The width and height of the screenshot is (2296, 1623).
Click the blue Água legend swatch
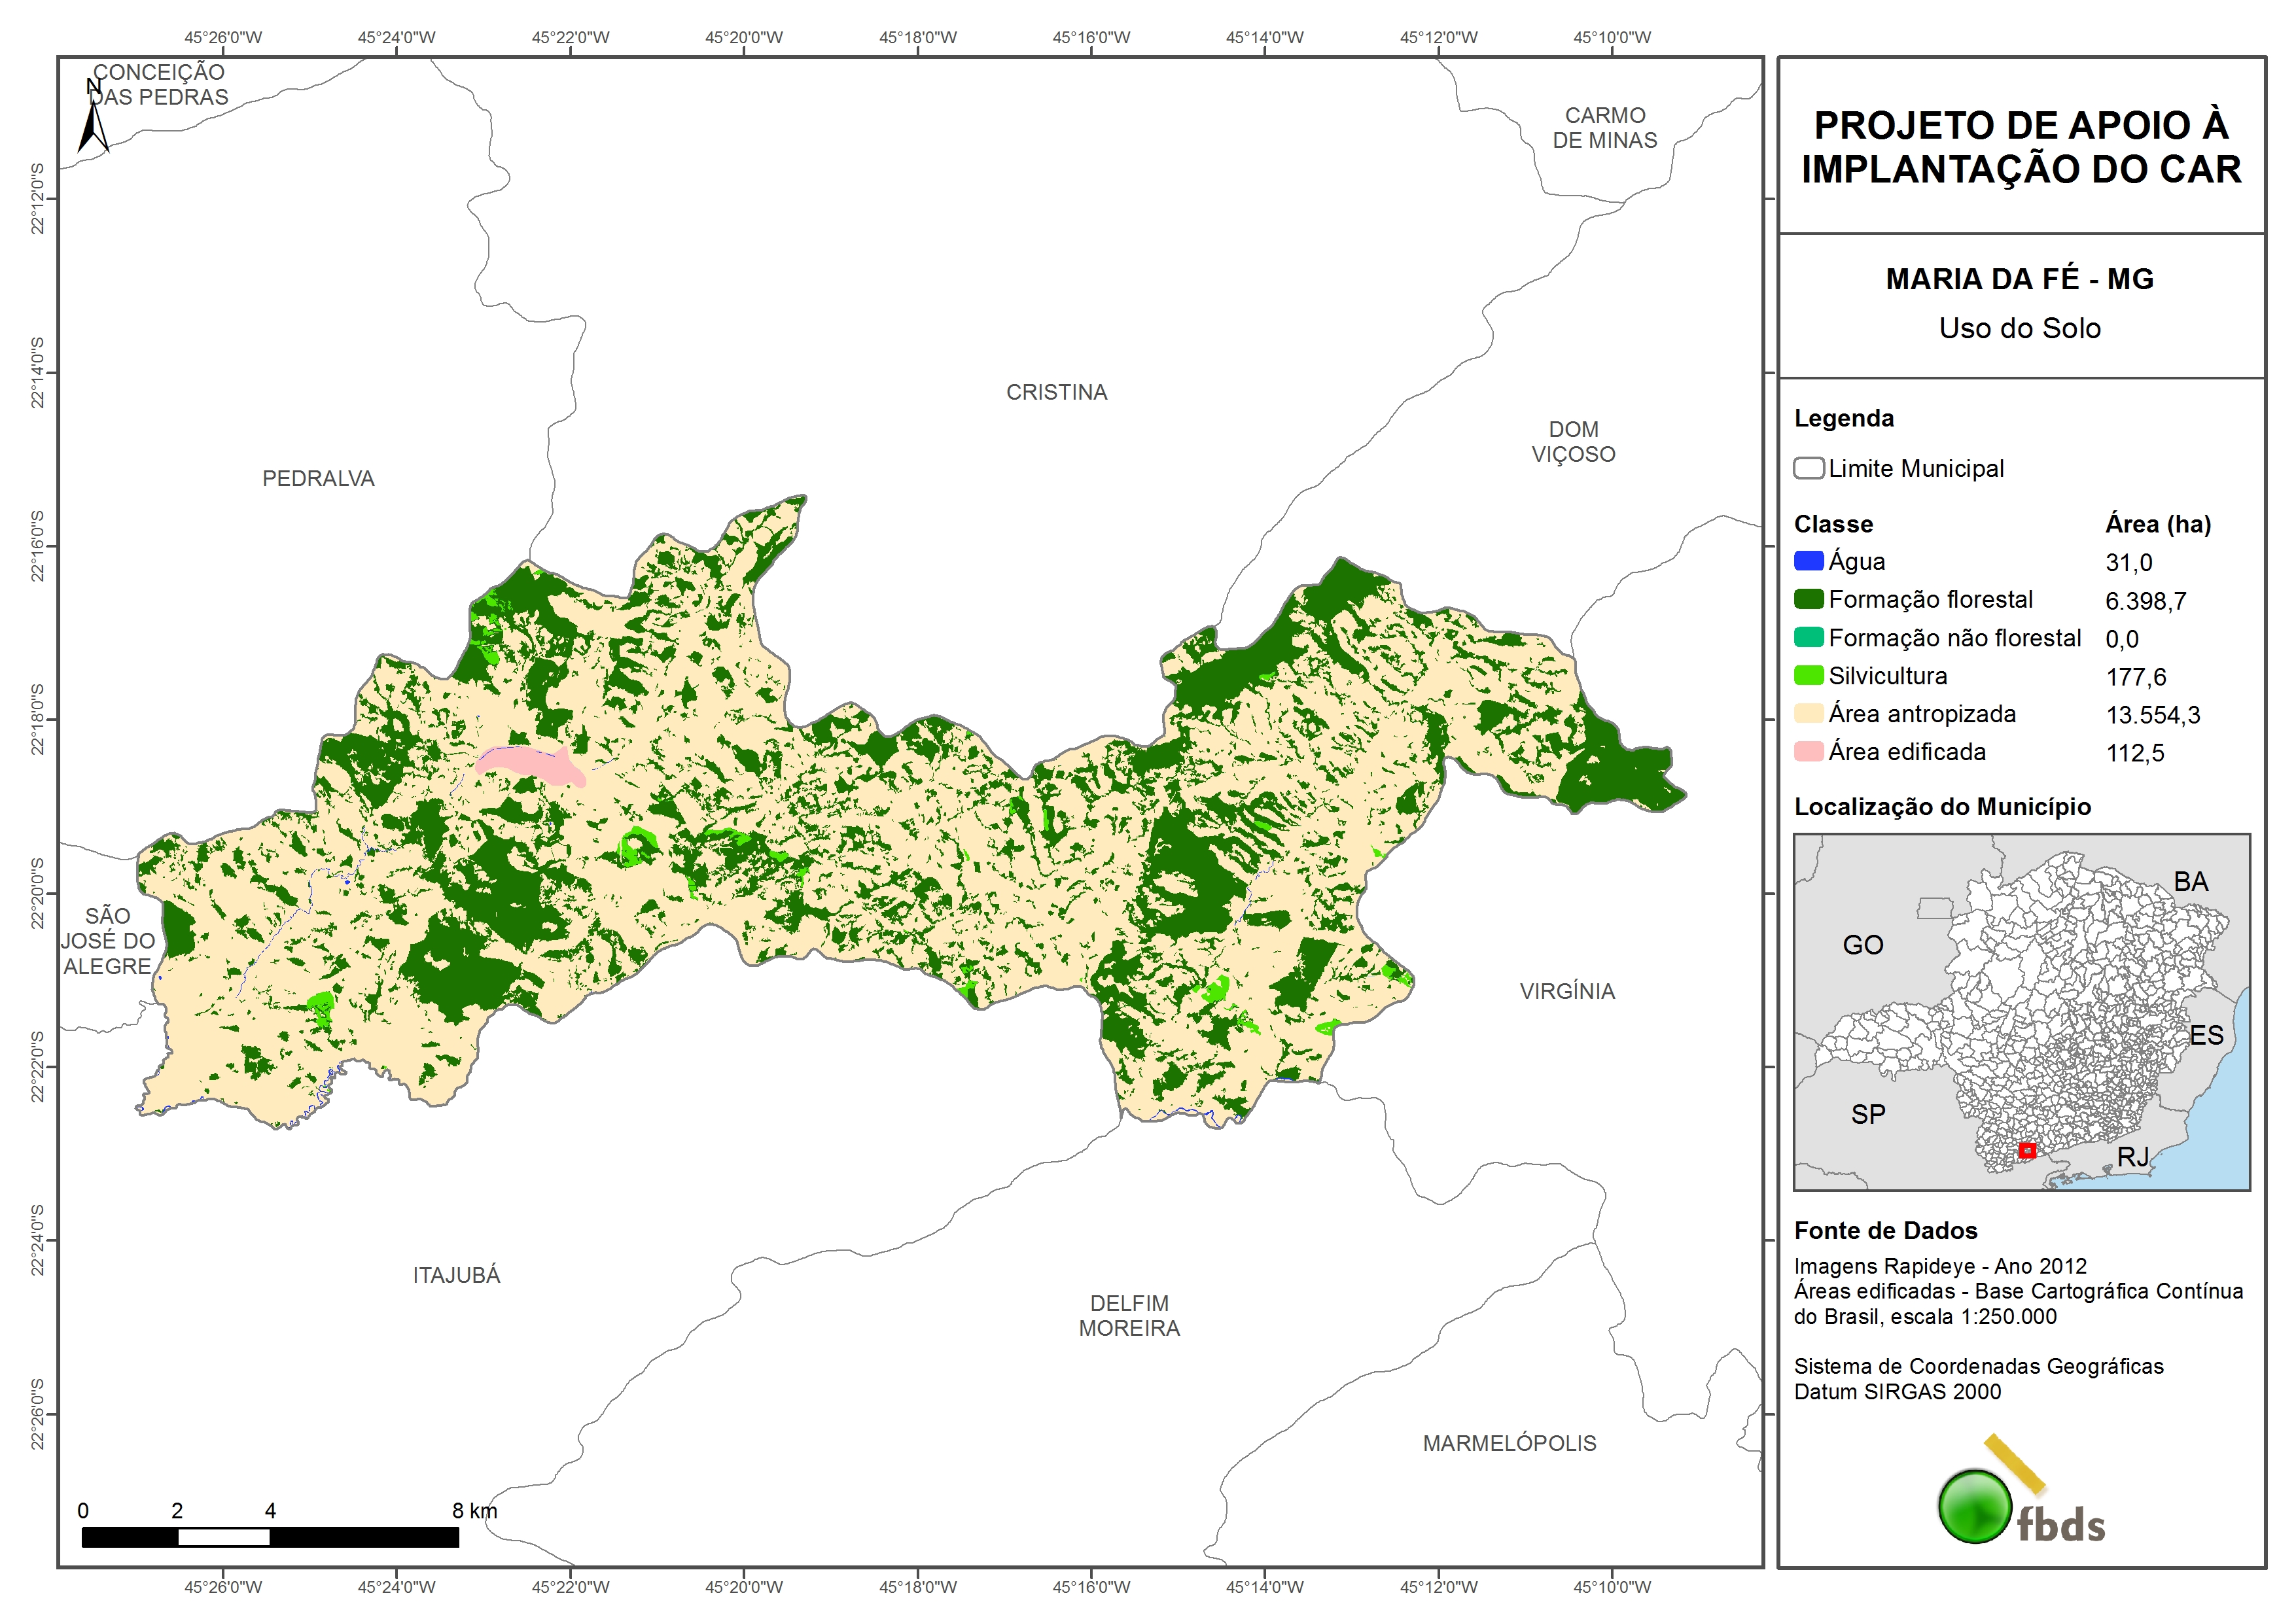(1808, 561)
